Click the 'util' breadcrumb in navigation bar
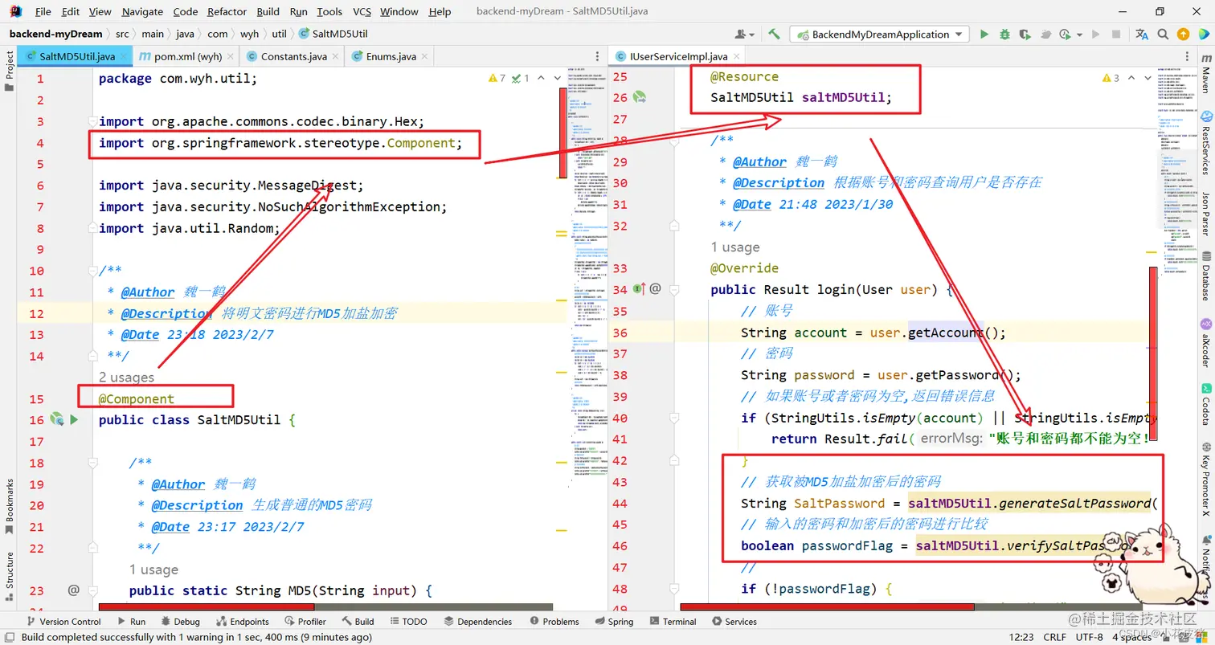This screenshot has width=1215, height=645. click(279, 34)
